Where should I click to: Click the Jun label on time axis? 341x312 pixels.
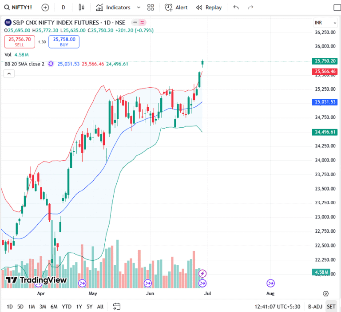tap(150, 293)
